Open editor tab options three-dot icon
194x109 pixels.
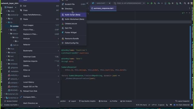[x=189, y=8]
